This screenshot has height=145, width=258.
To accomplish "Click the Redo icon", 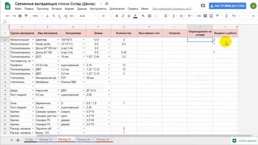I will (14, 16).
